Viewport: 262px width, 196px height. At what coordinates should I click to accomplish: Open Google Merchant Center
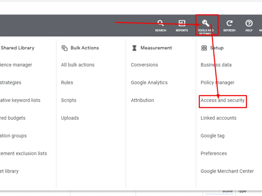click(227, 171)
